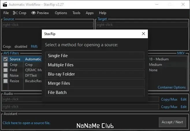The image size is (190, 131).
Task: Select the Merge Files option
Action: tap(95, 83)
